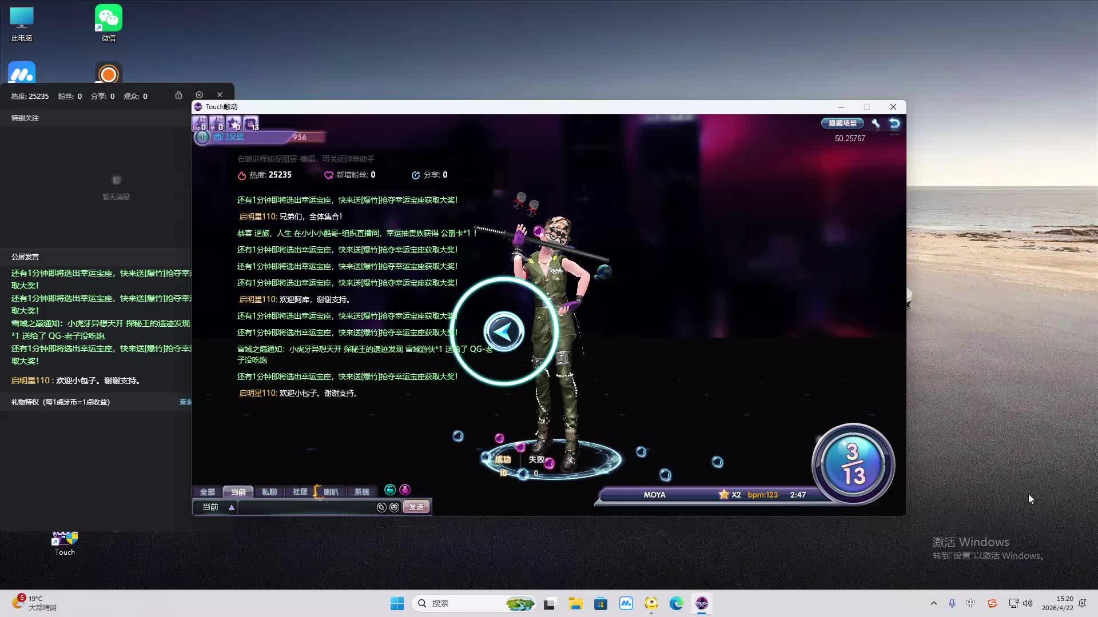The width and height of the screenshot is (1098, 617).
Task: Click the 查看 link in gift privilege row
Action: 185,402
